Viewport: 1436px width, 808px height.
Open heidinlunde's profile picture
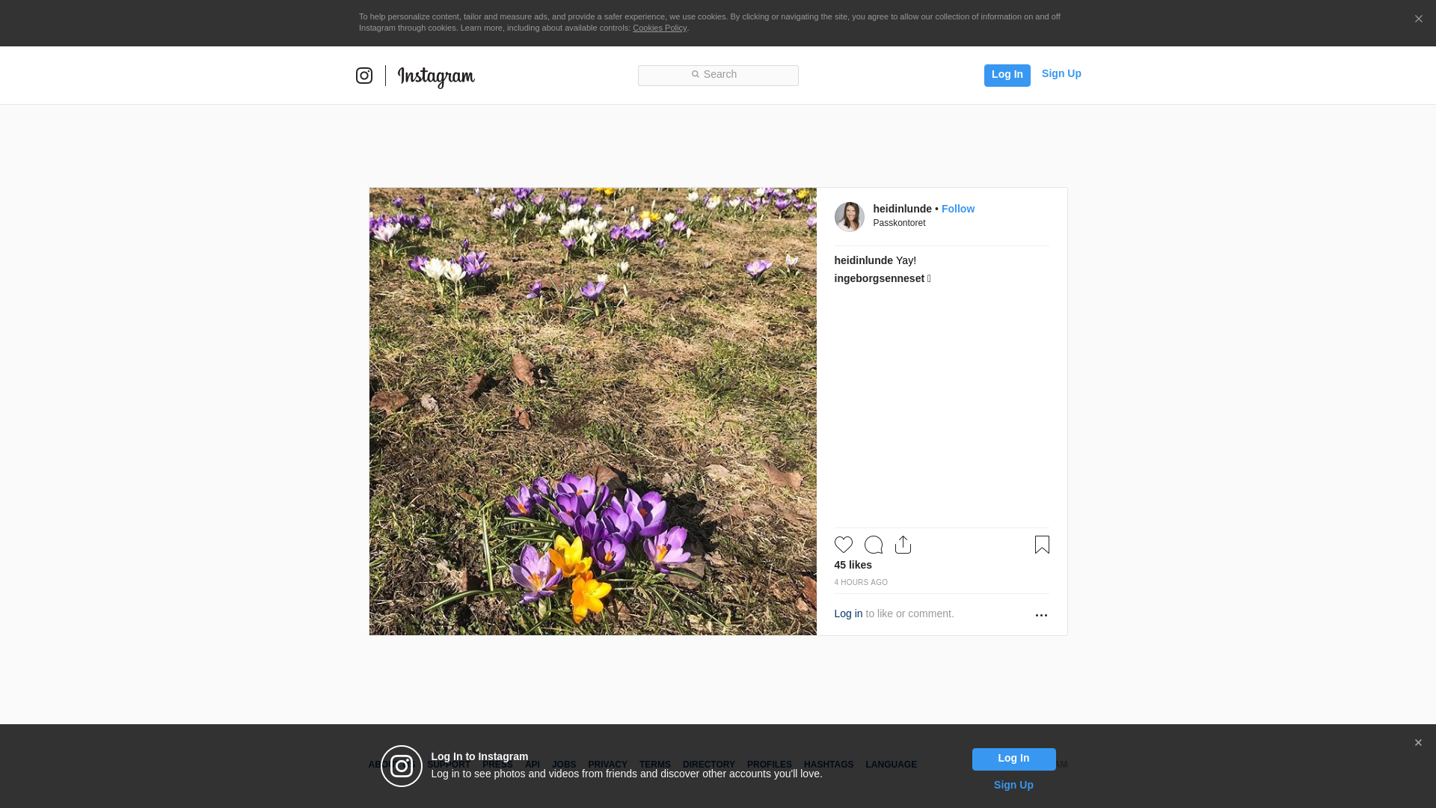[x=850, y=217]
